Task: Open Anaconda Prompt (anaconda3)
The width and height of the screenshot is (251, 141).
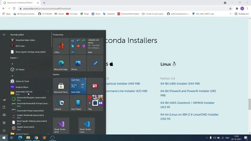Action: pyautogui.click(x=31, y=110)
